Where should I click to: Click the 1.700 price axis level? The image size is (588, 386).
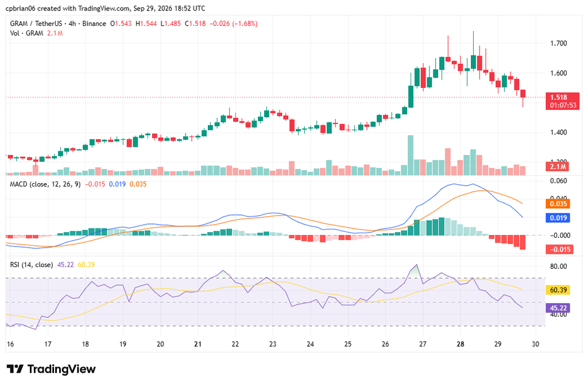pyautogui.click(x=558, y=44)
